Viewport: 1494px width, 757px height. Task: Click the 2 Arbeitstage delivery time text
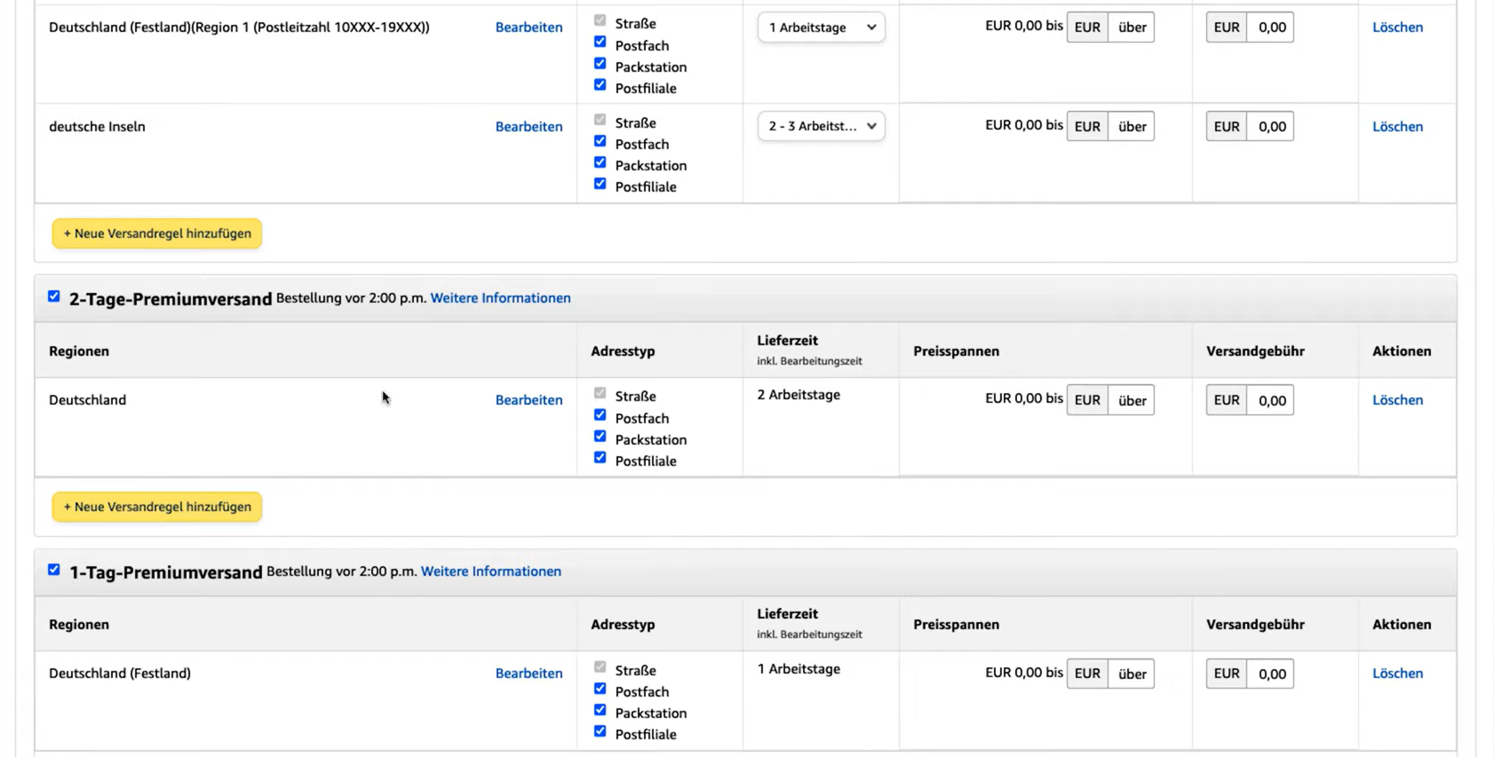[799, 395]
